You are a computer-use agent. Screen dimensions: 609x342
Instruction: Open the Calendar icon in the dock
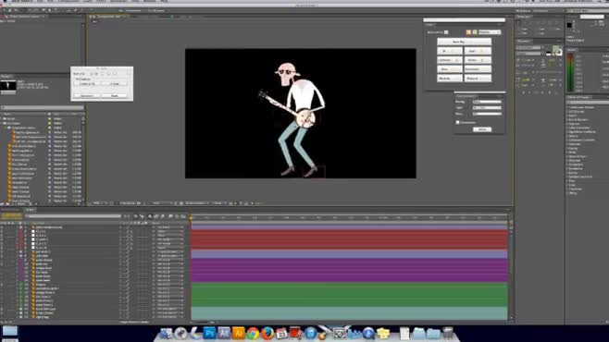click(281, 334)
